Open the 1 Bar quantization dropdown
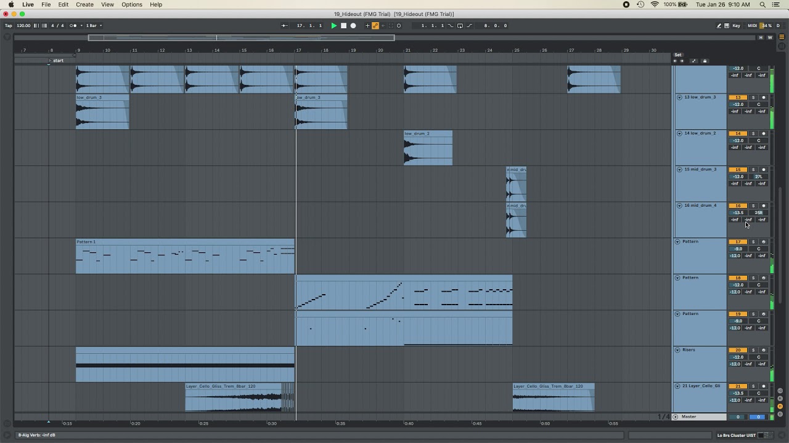This screenshot has height=443, width=789. point(93,26)
